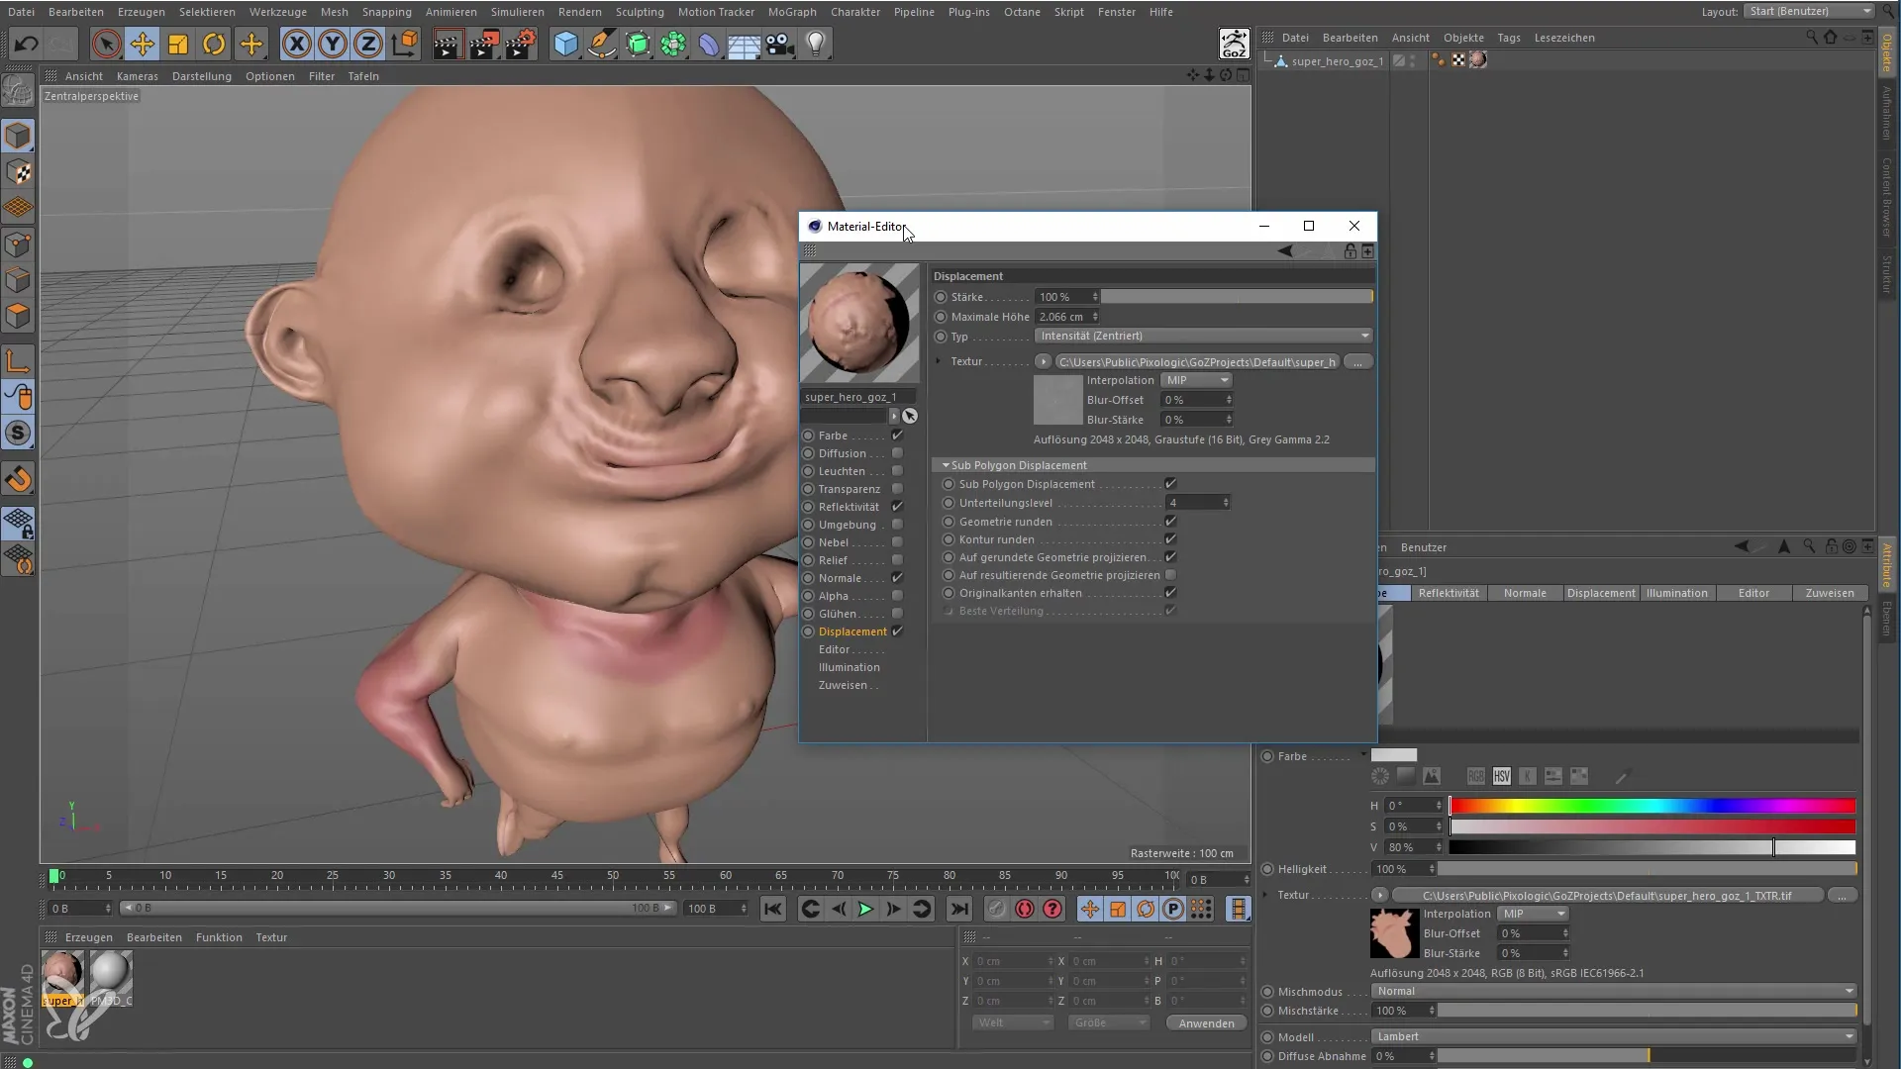This screenshot has height=1069, width=1901.
Task: Disable Sub Polygon Displacement checkbox
Action: (1170, 484)
